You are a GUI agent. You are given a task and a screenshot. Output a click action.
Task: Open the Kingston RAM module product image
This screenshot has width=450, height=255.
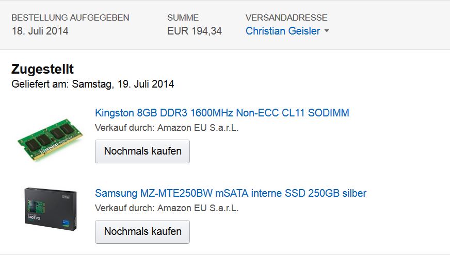pyautogui.click(x=50, y=140)
